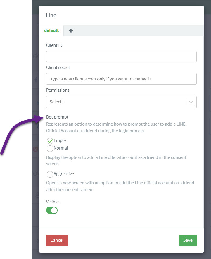Open the Permissions Select... dropdown
211x259 pixels.
(121, 102)
